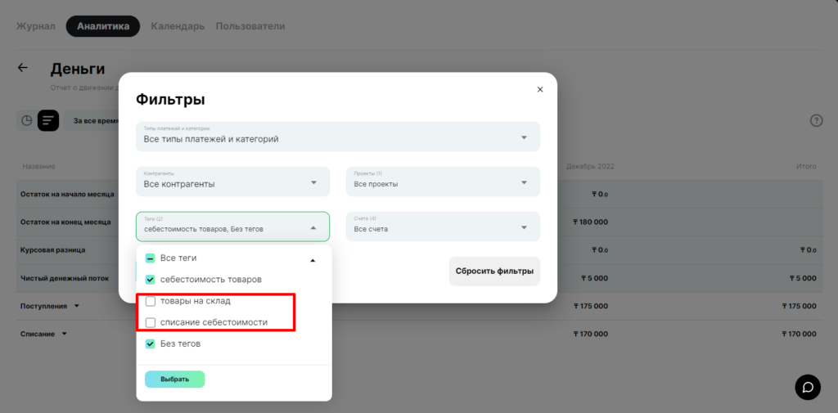Image resolution: width=838 pixels, height=413 pixels.
Task: Check the товары на склад tag
Action: click(x=151, y=301)
